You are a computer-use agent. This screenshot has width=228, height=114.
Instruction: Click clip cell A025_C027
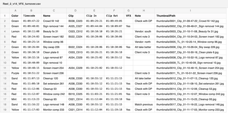75,26
